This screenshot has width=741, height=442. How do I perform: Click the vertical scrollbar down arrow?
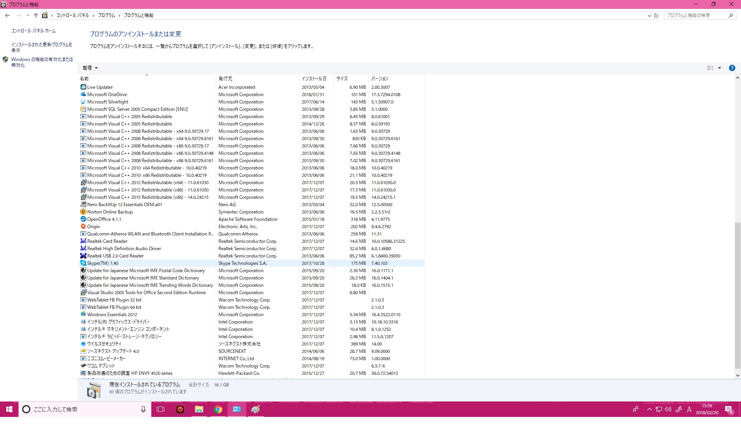coord(737,375)
